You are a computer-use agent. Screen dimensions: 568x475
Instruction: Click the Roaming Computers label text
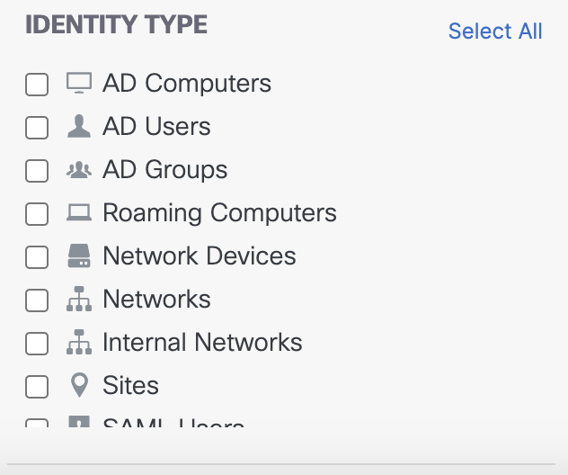[219, 213]
